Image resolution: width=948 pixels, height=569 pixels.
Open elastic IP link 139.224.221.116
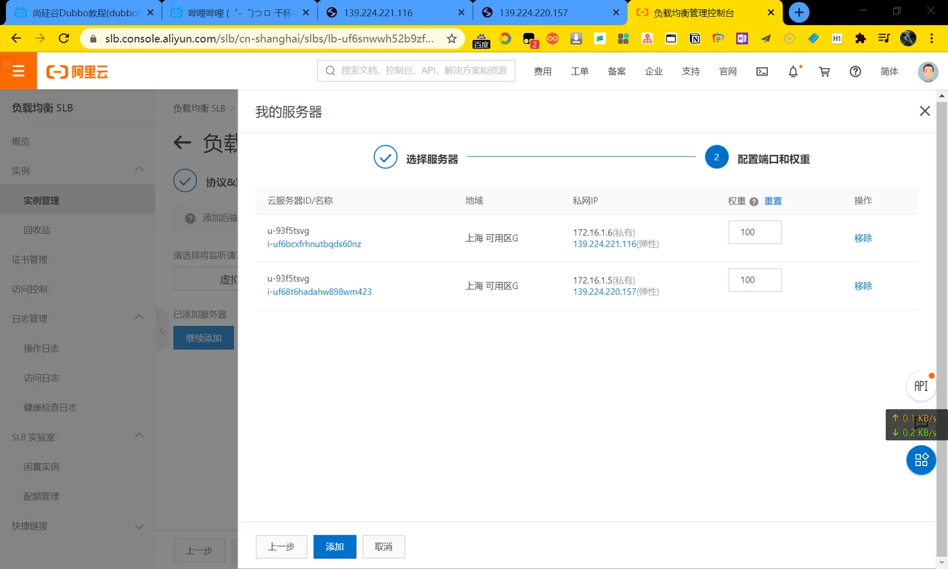(x=604, y=244)
